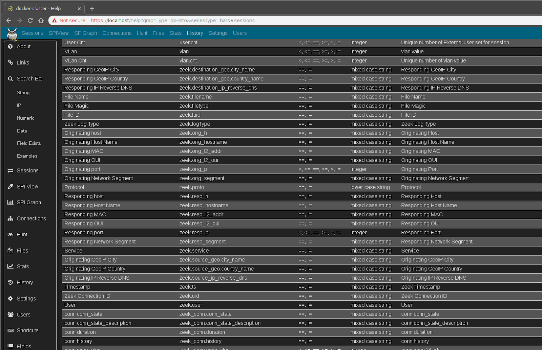Open Hunt using the eye icon
Image resolution: width=542 pixels, height=350 pixels.
pos(10,234)
